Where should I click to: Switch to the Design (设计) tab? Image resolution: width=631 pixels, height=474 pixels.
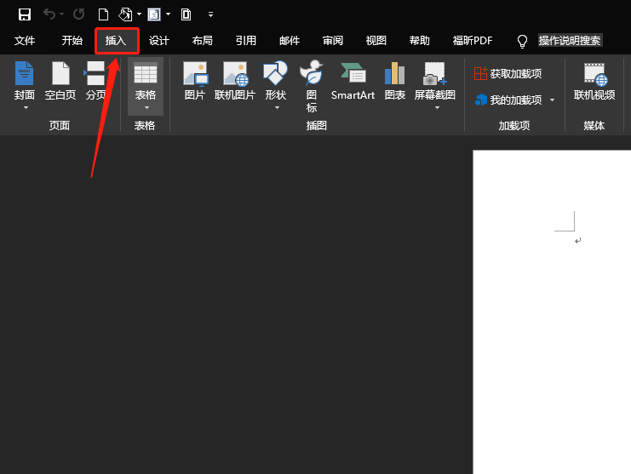(x=159, y=41)
